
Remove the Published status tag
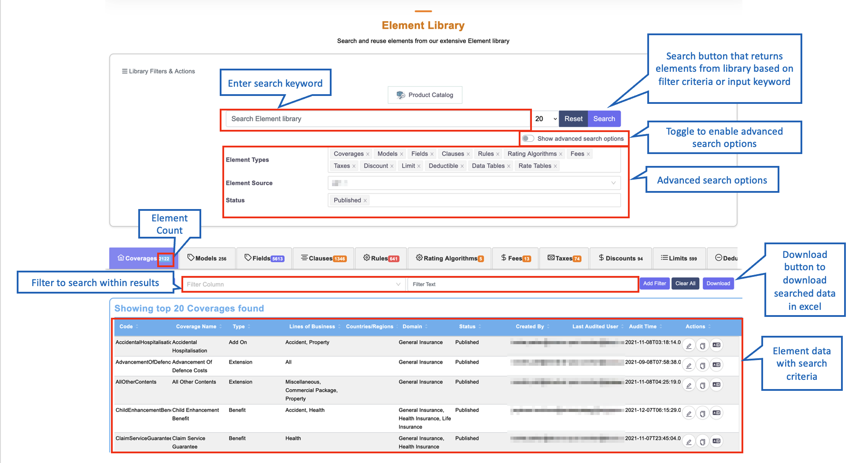(365, 201)
